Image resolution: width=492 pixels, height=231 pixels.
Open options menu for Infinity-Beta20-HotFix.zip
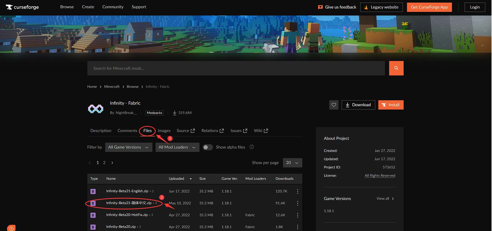297,215
